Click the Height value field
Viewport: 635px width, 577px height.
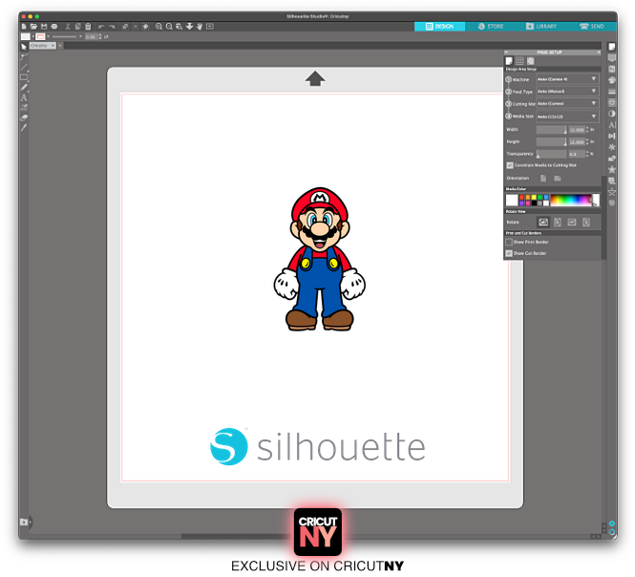tap(577, 141)
